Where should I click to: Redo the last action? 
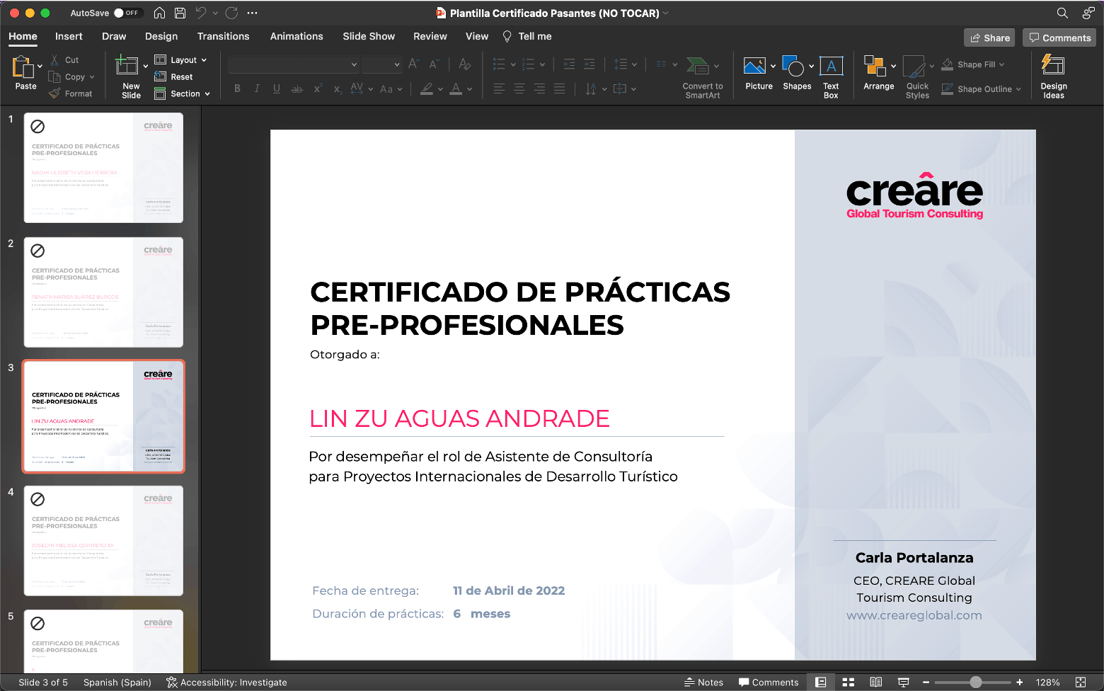pyautogui.click(x=231, y=13)
